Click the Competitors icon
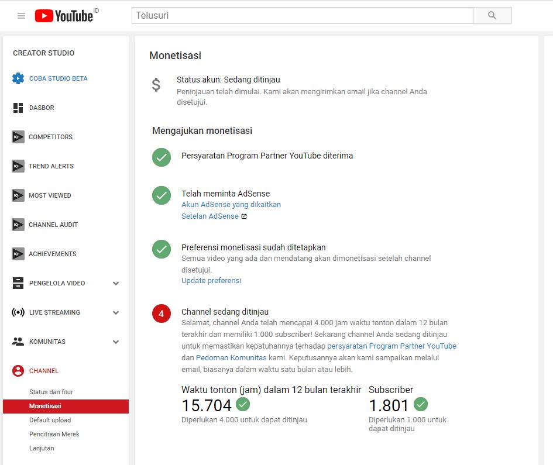This screenshot has width=553, height=465. (18, 137)
